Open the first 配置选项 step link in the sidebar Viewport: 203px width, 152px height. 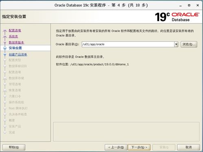coord(15,30)
